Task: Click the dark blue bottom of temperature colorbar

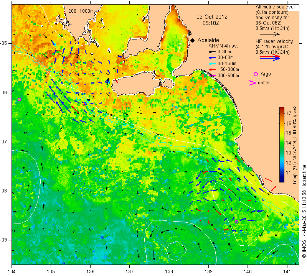Action: click(x=282, y=180)
